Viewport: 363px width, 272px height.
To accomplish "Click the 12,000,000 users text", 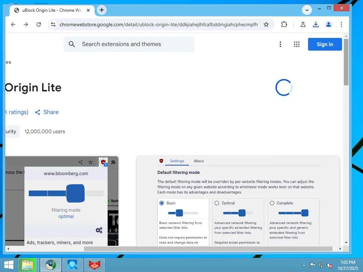I will tap(45, 131).
